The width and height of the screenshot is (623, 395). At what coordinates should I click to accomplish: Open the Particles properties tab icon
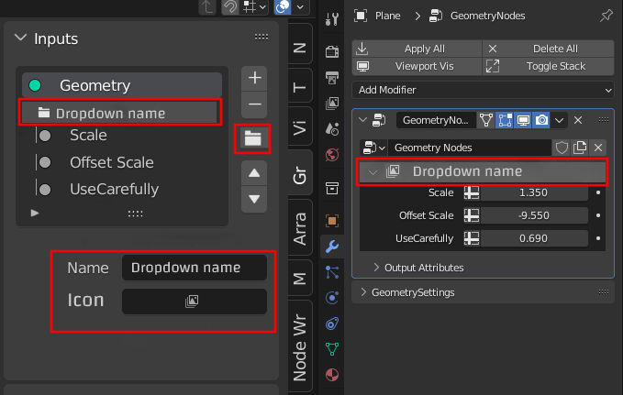(x=332, y=272)
